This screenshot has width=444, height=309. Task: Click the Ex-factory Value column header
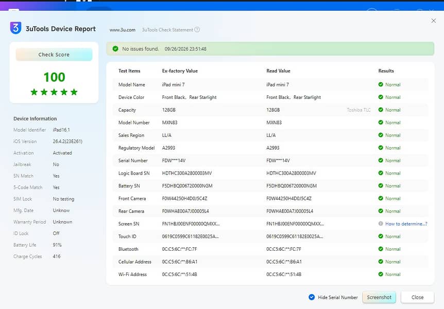[x=180, y=71]
